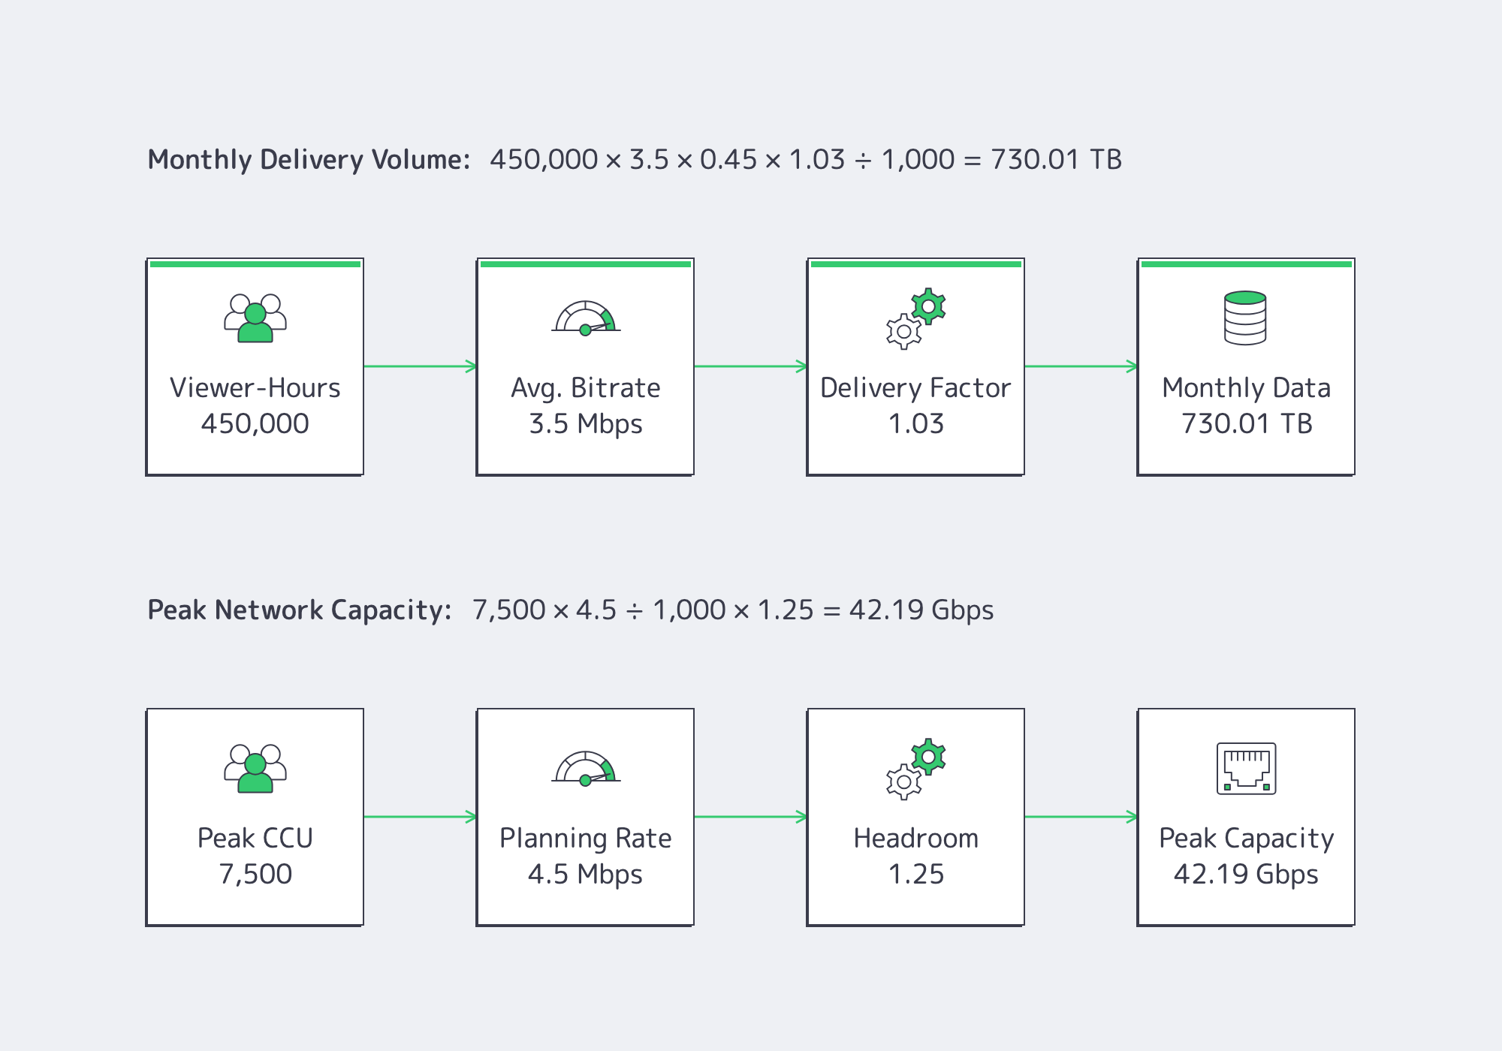1502x1051 pixels.
Task: Select the '1.03' value in Delivery Factor card
Action: (x=916, y=424)
